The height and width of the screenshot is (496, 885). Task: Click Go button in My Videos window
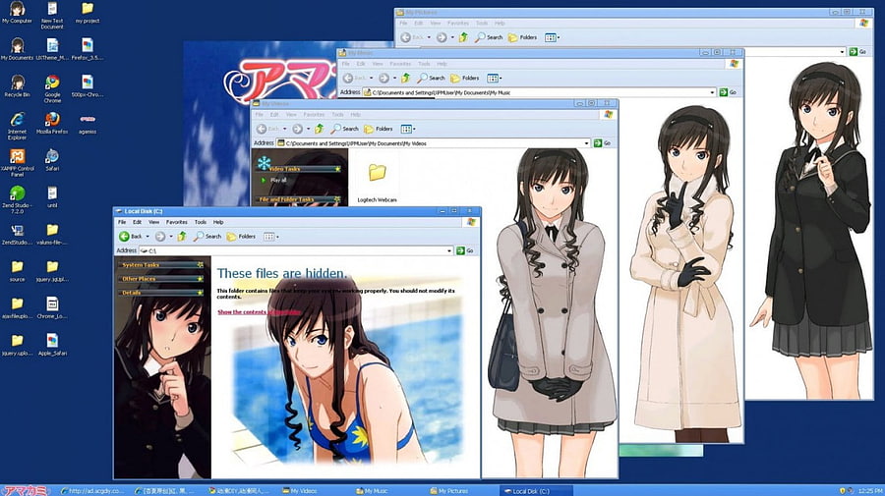pos(602,143)
